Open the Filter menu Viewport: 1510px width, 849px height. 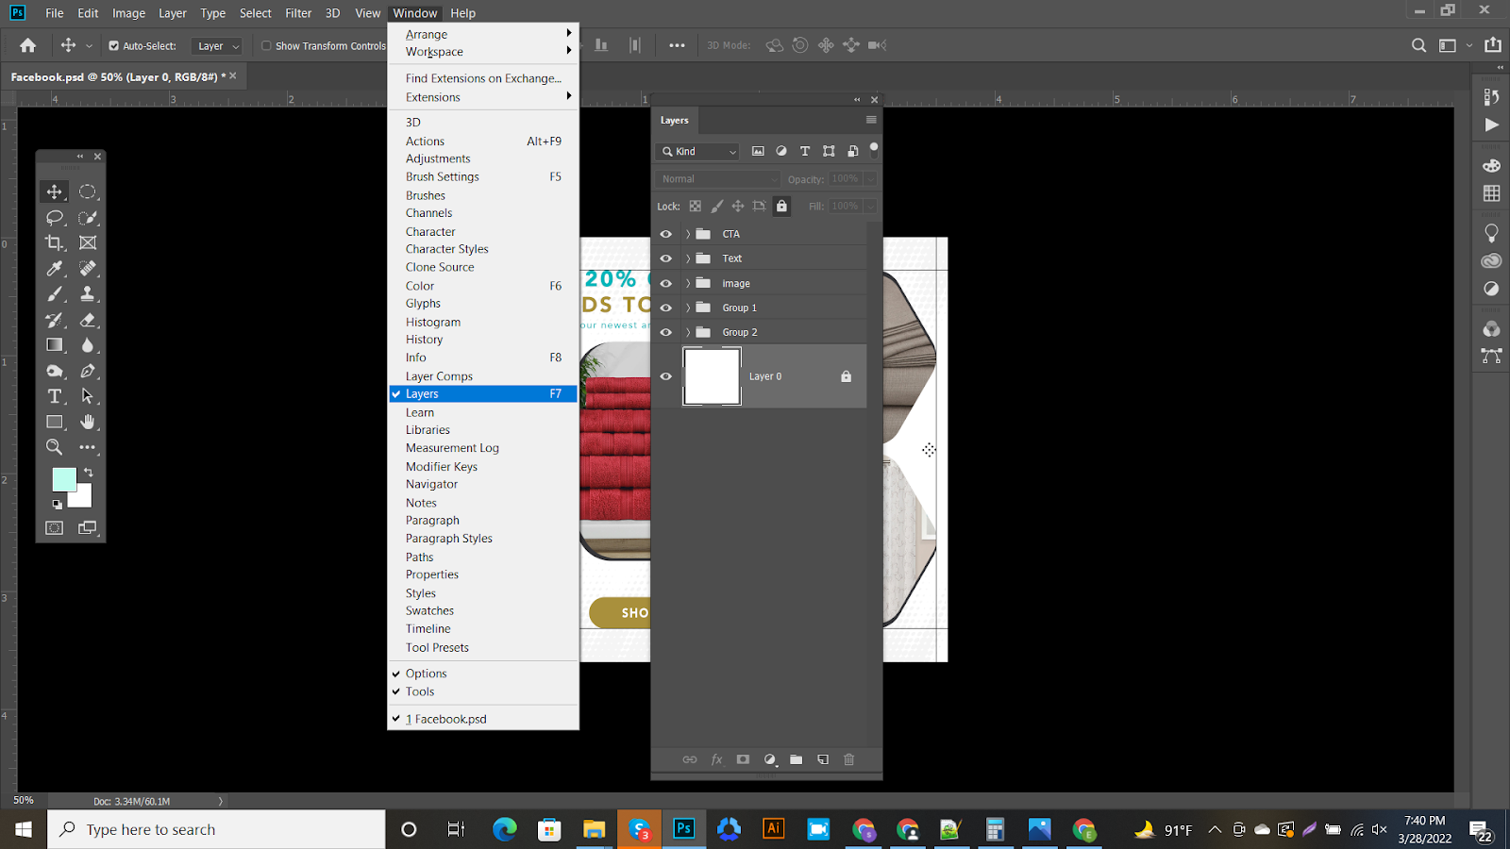[298, 13]
